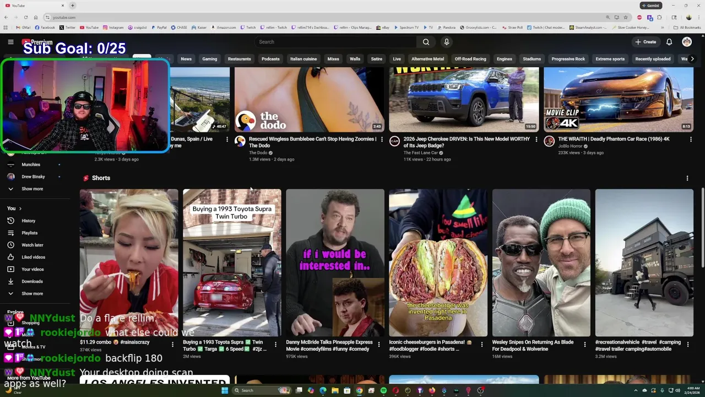
Task: Click the JoBlo Horror channel avatar
Action: pyautogui.click(x=549, y=141)
